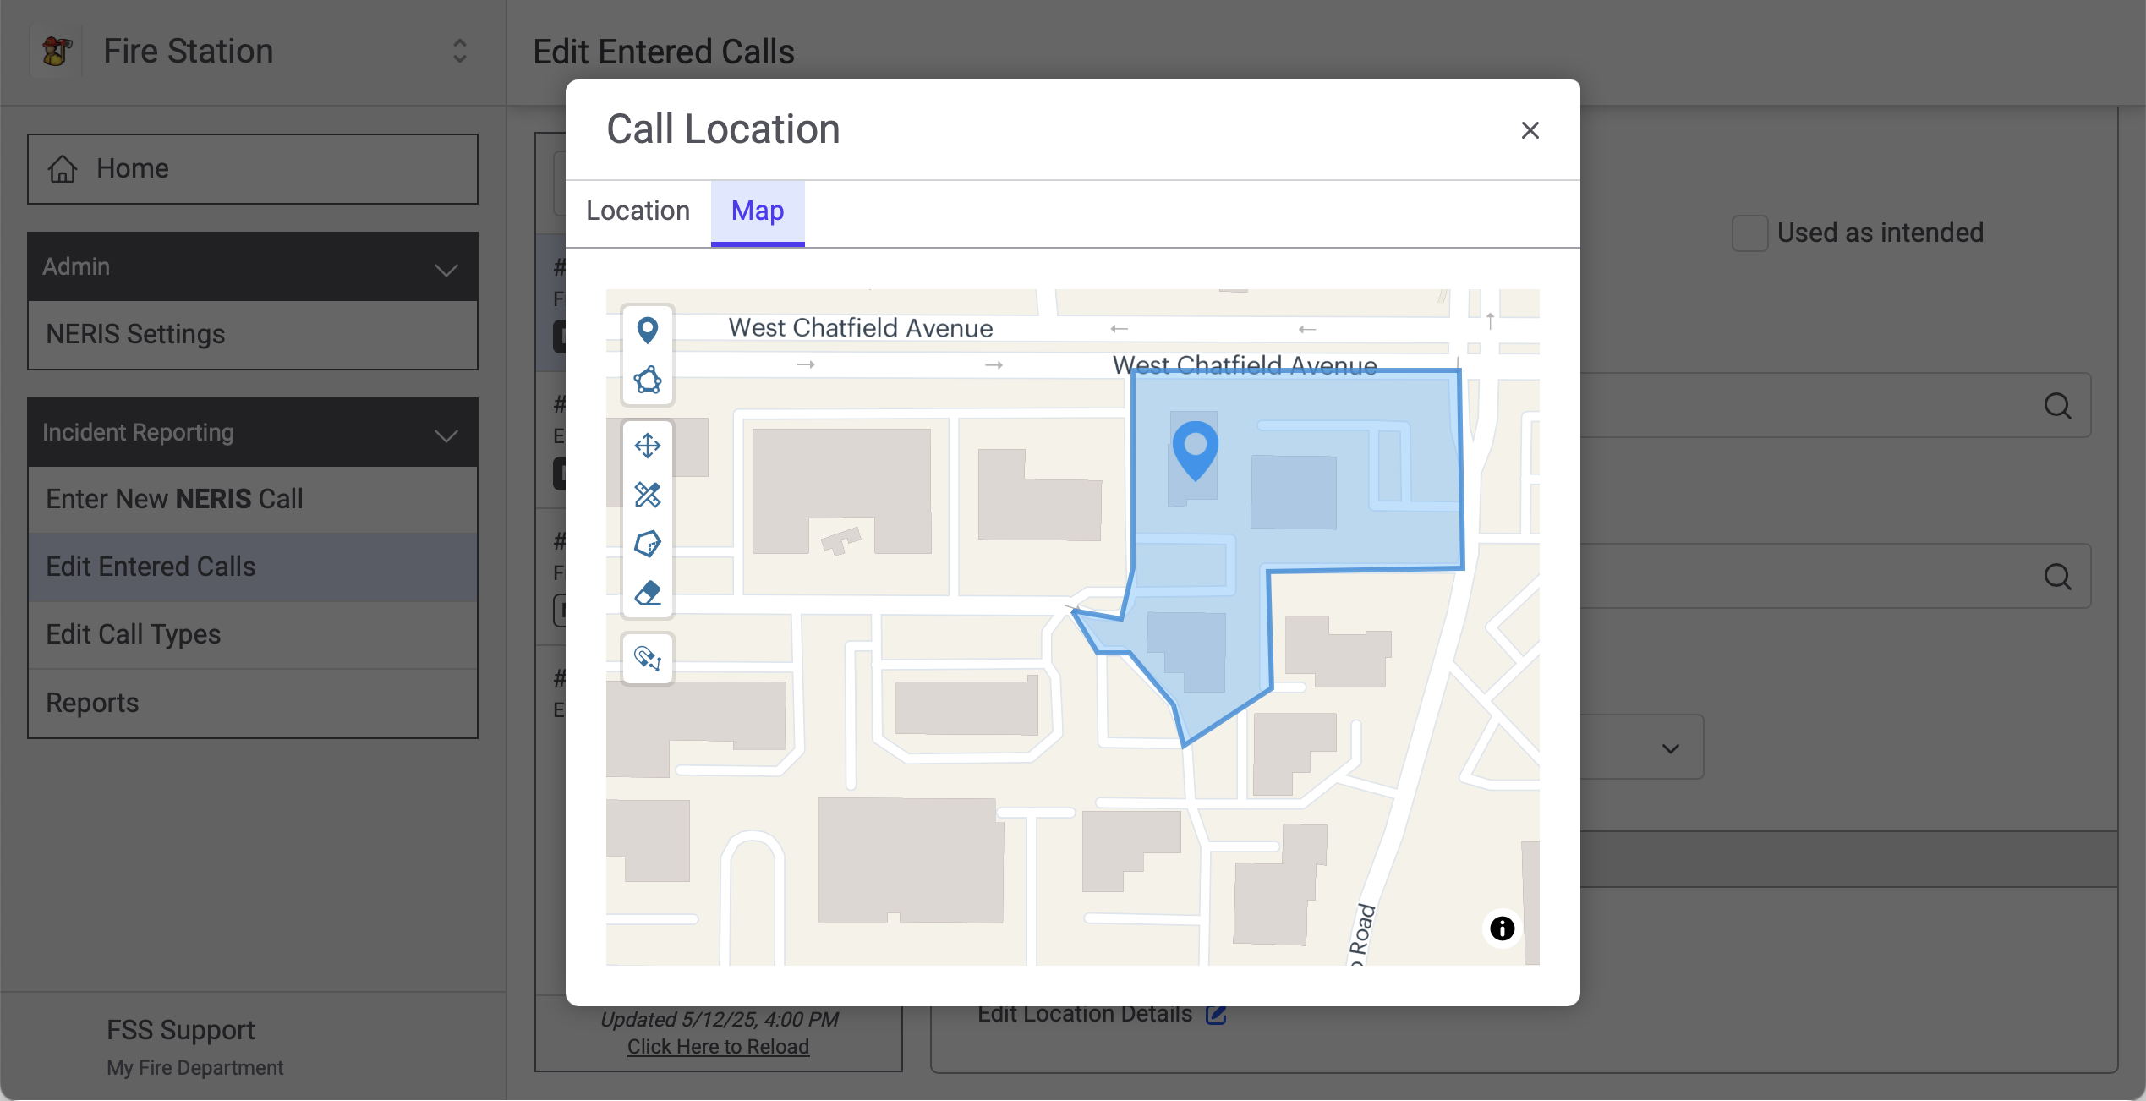Open the map info attribution button
Viewport: 2146px width, 1101px height.
(x=1502, y=928)
